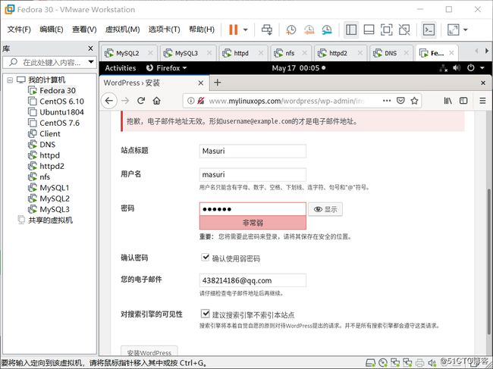493x369 pixels.
Task: Open the console view icon
Action: click(x=429, y=30)
